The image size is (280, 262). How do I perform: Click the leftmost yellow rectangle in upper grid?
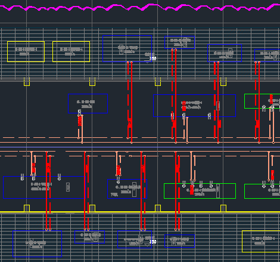26,52
